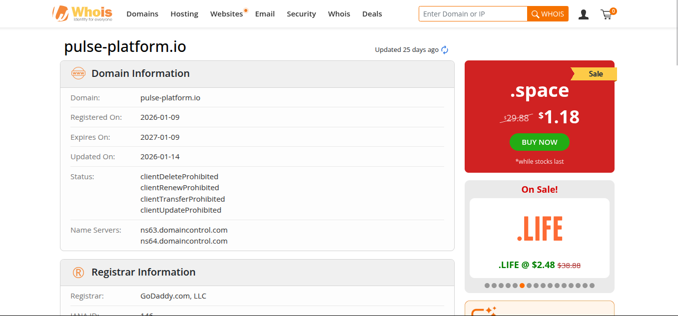Screen dimensions: 678x316
Task: Select clientUpdateProhibited status
Action: click(x=181, y=210)
